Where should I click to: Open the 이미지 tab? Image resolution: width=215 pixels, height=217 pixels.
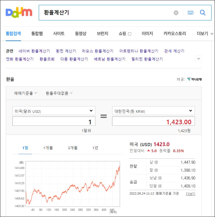pyautogui.click(x=147, y=34)
